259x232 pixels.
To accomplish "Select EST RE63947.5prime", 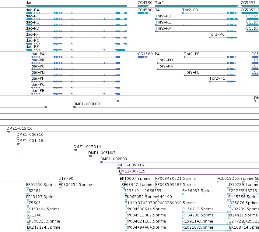I will [x=137, y=185].
